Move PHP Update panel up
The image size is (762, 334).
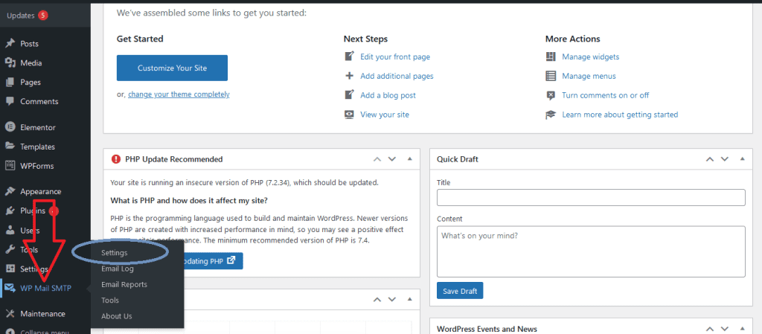click(x=377, y=158)
